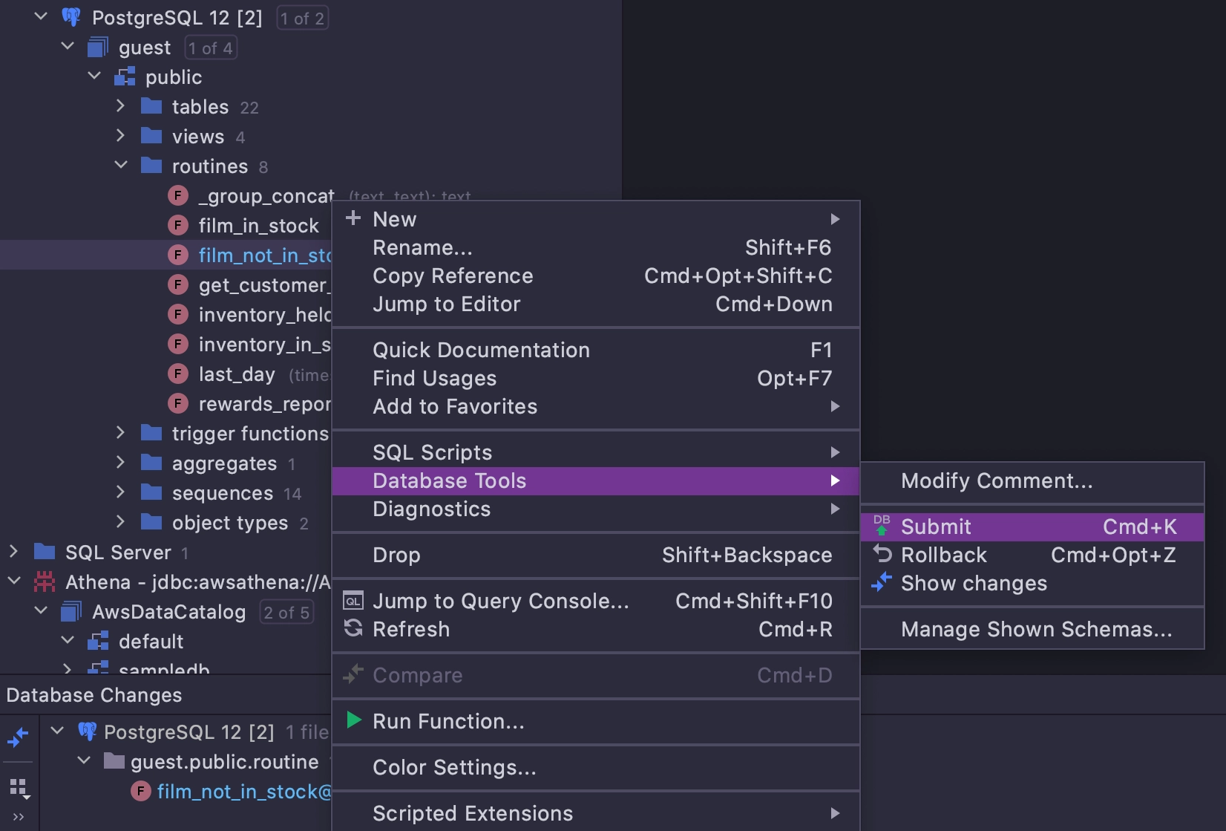Select the inventory_held routine row
This screenshot has height=831, width=1226.
[165, 314]
